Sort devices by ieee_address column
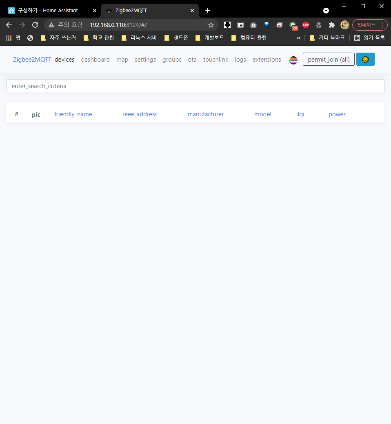 pos(140,114)
